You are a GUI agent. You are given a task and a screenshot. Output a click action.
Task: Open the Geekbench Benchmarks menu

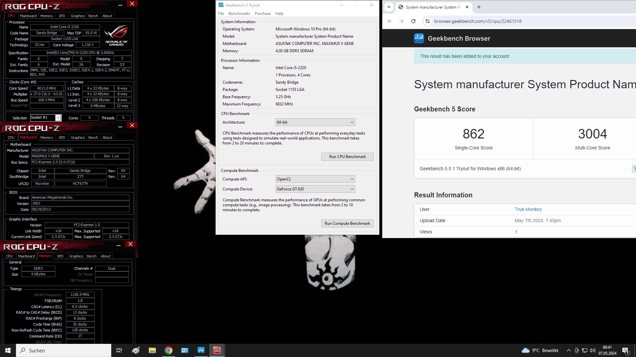click(x=239, y=14)
